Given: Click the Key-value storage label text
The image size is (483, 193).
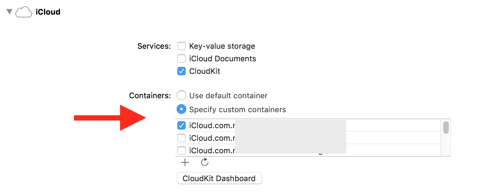Looking at the screenshot, I should click(x=222, y=46).
